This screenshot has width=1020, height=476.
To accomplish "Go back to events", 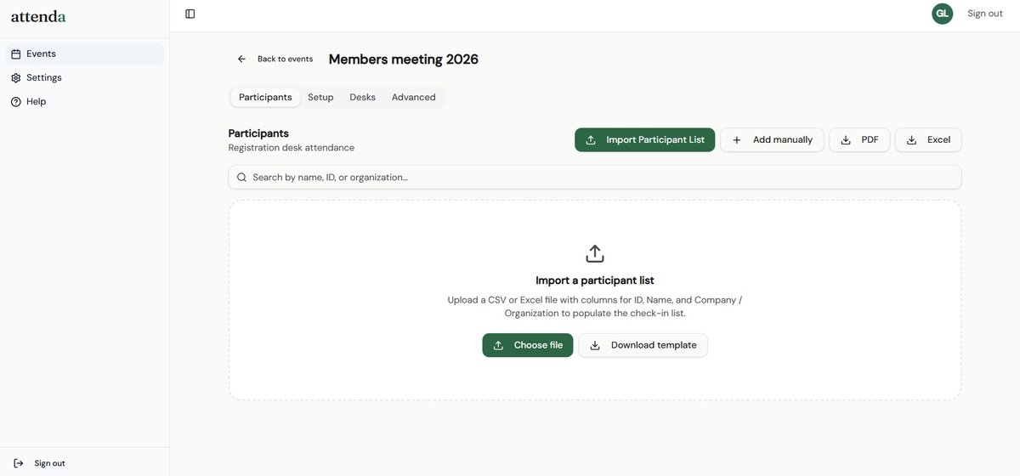I will pos(275,59).
